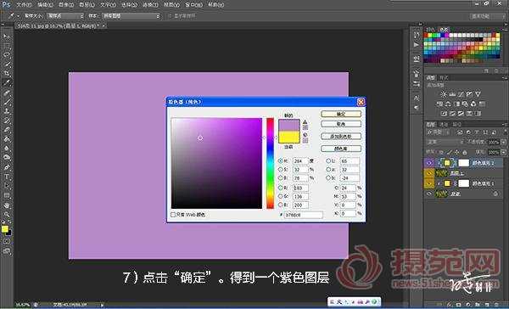The width and height of the screenshot is (509, 309).
Task: Select the Crop tool
Action: click(7, 74)
